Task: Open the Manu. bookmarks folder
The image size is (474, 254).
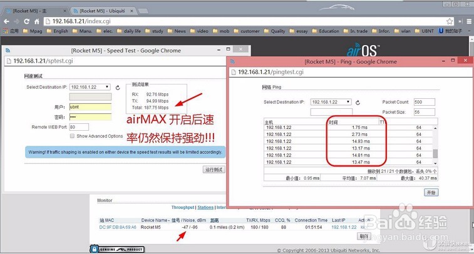Action: pyautogui.click(x=83, y=31)
